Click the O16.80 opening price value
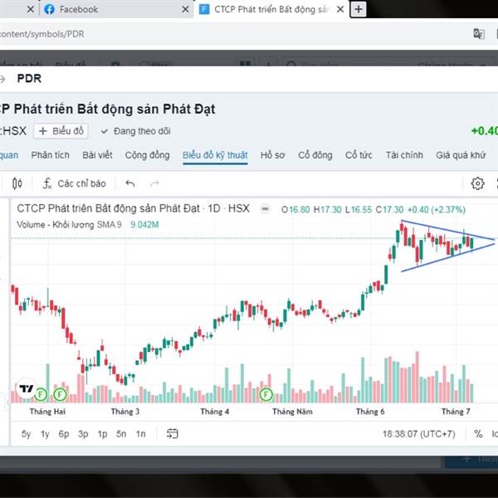 [x=295, y=210]
